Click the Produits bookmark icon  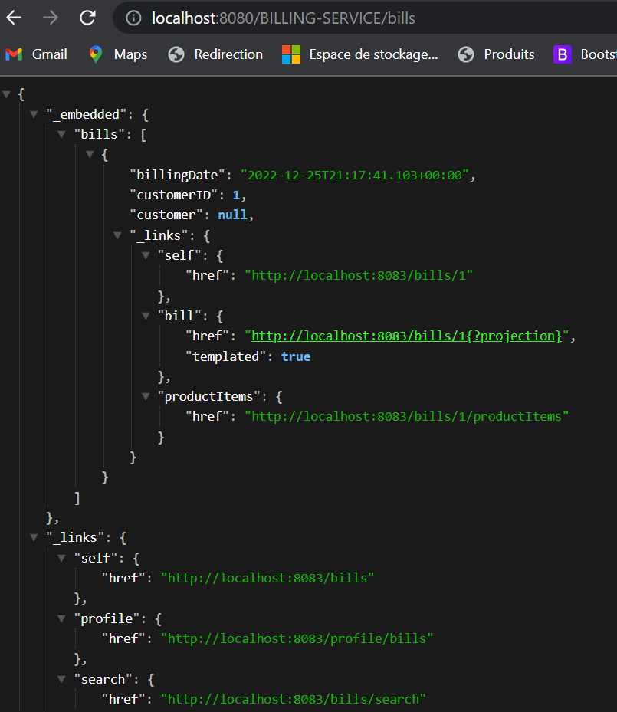coord(464,54)
